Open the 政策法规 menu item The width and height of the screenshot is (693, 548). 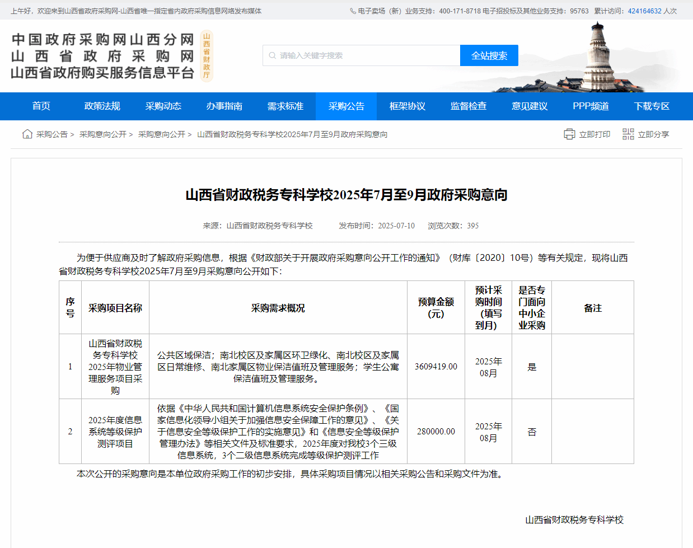point(102,106)
